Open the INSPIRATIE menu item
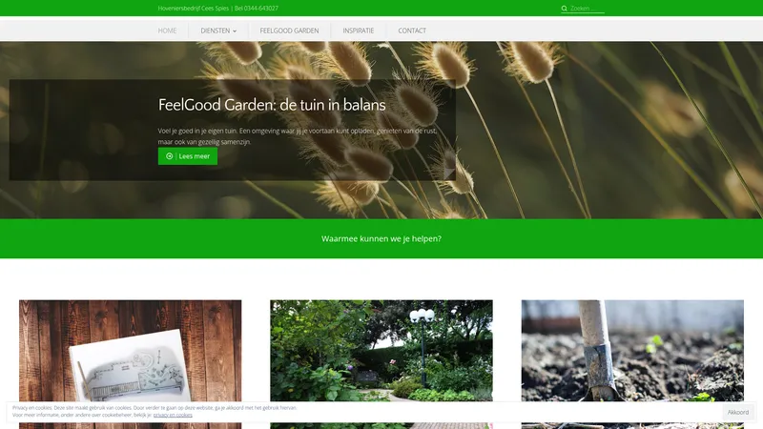Screen dimensions: 763x429 (359, 31)
